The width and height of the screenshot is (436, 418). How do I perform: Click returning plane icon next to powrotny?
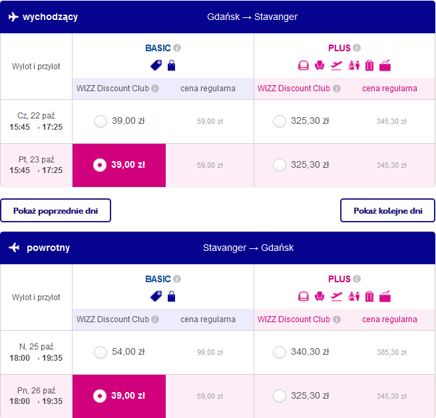(x=15, y=248)
